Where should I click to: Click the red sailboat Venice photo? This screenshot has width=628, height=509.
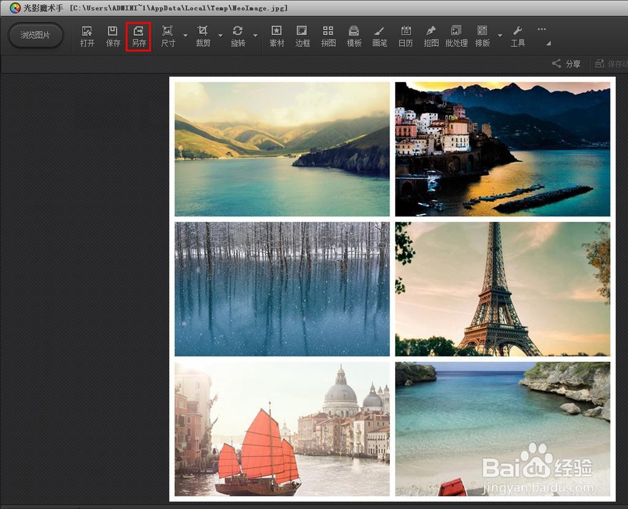tap(282, 429)
